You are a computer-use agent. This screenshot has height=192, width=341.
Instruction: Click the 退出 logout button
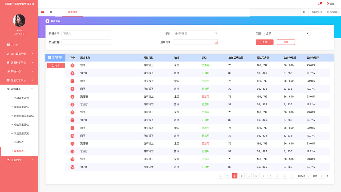tap(330, 4)
